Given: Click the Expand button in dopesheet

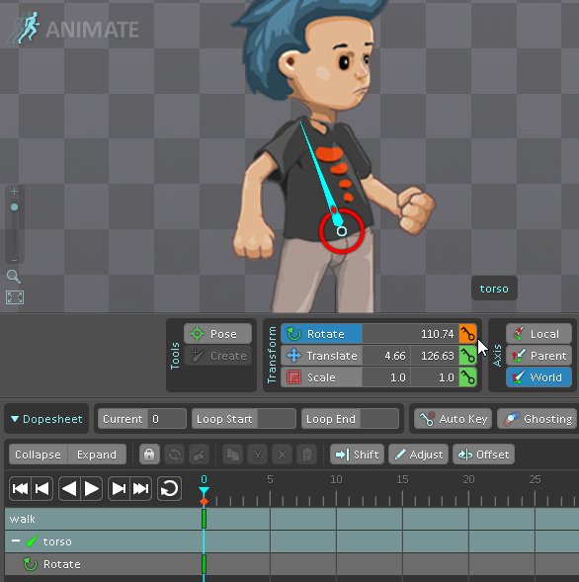Looking at the screenshot, I should tap(97, 455).
